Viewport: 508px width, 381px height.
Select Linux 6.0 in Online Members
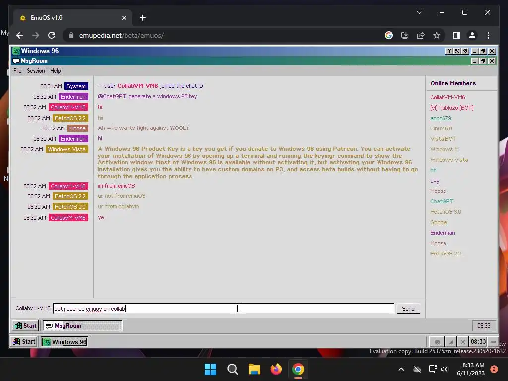coord(441,128)
